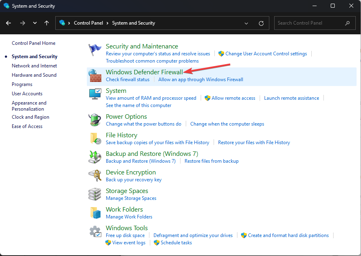
Task: Click the System monitor icon
Action: pos(95,94)
